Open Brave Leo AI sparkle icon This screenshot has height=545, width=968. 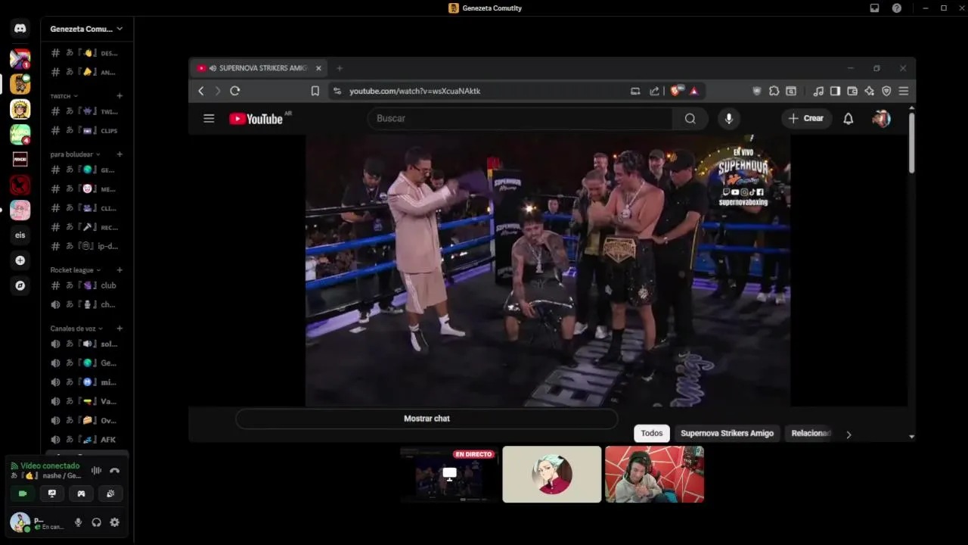tap(870, 91)
